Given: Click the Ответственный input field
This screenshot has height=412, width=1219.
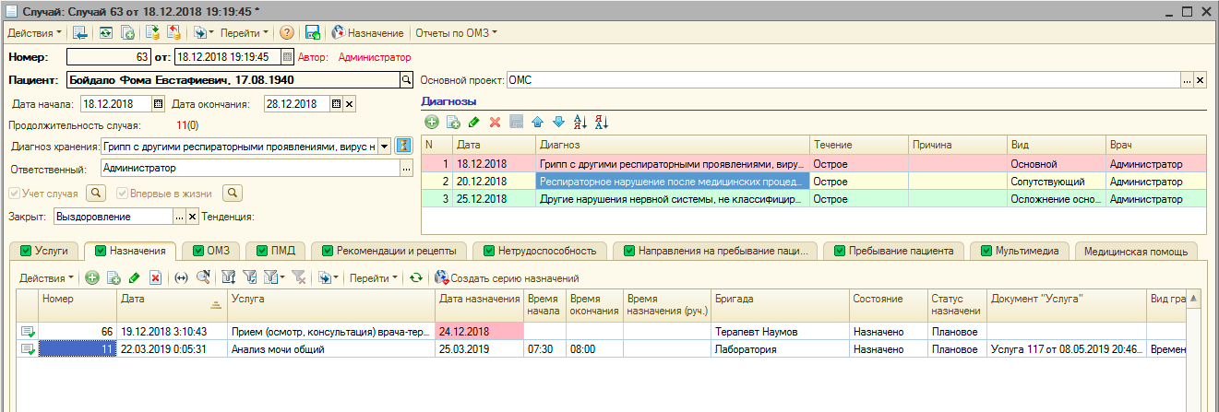Looking at the screenshot, I should tap(249, 169).
